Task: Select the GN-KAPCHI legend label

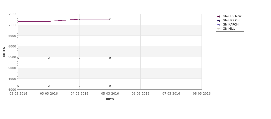Action: click(x=231, y=24)
